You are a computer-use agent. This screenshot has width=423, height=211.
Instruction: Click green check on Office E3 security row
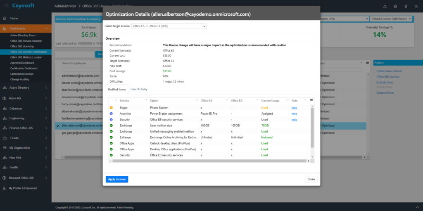point(111,155)
